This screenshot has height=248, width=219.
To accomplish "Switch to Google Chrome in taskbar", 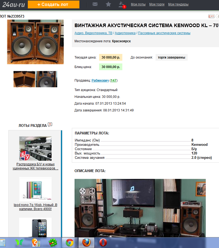I will [70, 243].
